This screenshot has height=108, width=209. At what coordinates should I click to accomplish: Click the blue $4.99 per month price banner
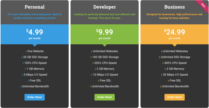tap(35, 34)
